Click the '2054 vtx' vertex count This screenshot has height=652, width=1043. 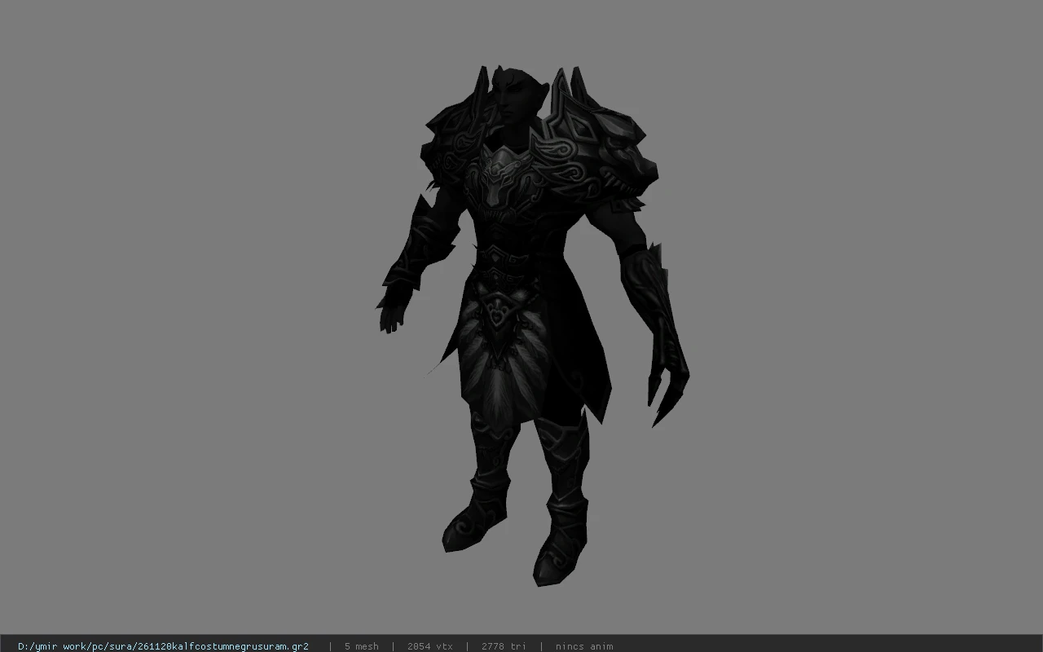click(x=429, y=646)
